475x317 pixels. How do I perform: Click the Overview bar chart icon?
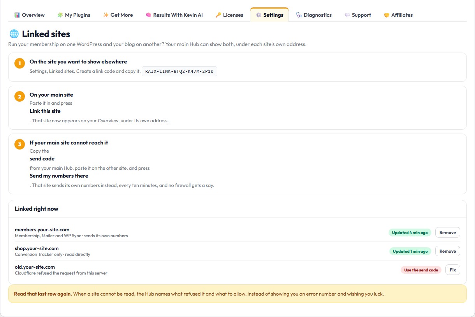[x=17, y=15]
